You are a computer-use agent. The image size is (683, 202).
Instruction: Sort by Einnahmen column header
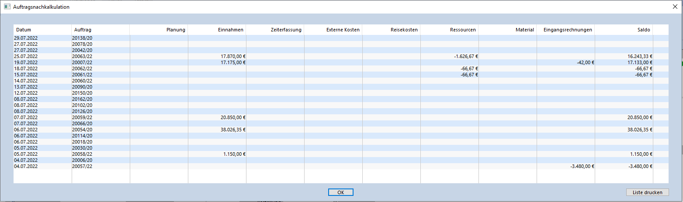(x=217, y=30)
